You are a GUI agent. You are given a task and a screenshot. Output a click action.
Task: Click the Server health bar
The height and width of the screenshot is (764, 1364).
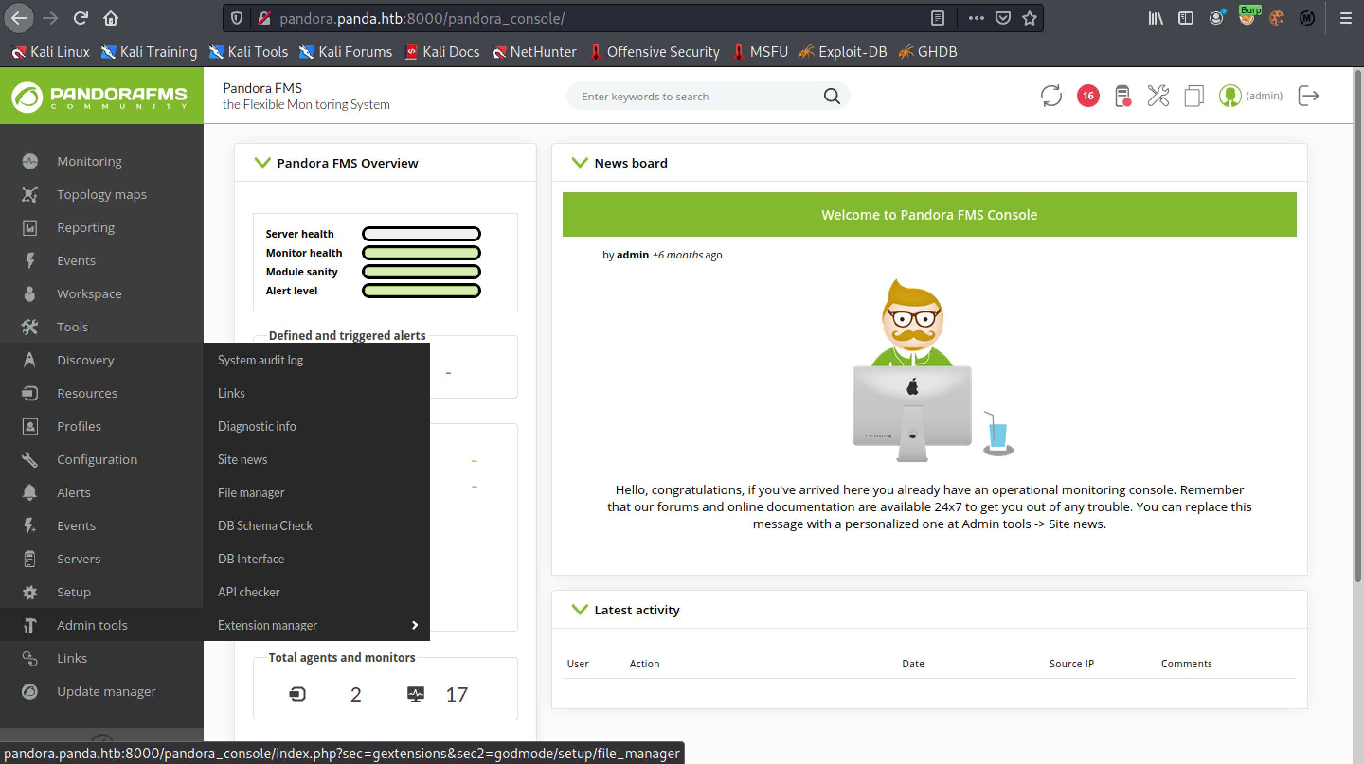[421, 233]
